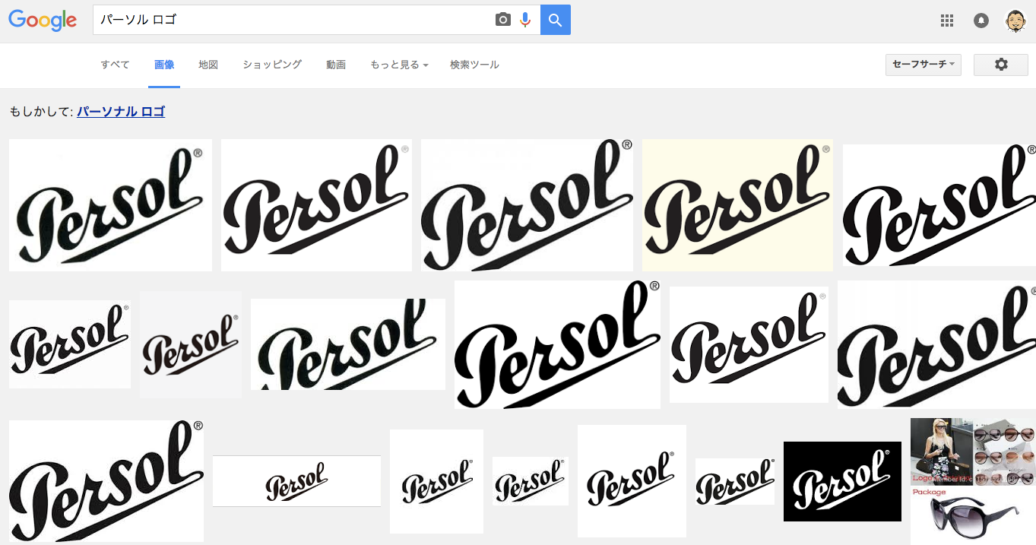Open the 検索ツール options
Viewport: 1036px width, 545px height.
pyautogui.click(x=474, y=65)
